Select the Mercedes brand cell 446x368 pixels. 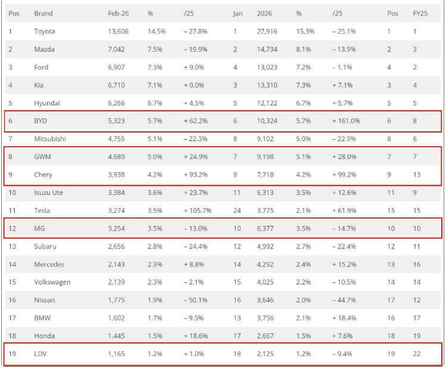point(49,264)
